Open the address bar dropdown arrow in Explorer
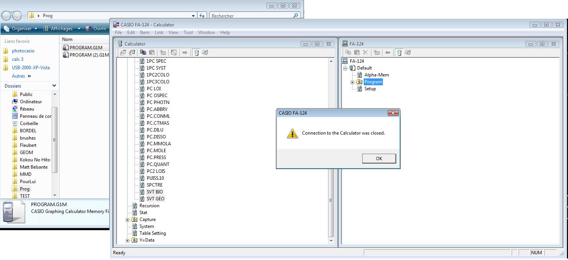 pos(193,16)
